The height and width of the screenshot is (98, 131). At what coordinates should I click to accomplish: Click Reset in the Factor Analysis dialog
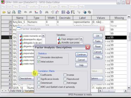(98, 47)
